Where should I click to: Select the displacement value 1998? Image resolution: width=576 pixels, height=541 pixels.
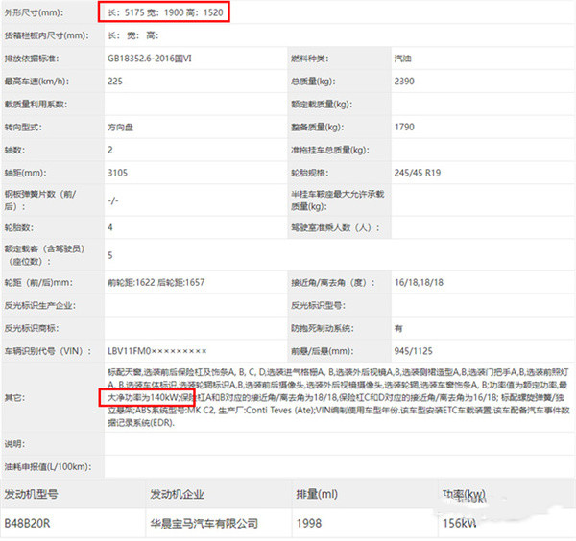point(310,524)
